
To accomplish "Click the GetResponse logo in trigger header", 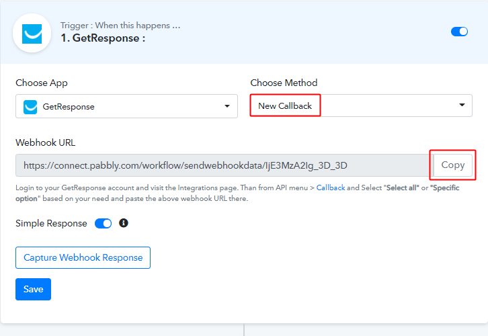I will point(32,34).
